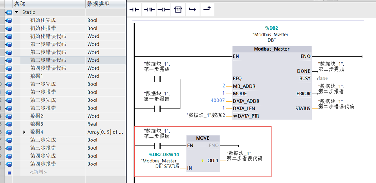Select the Modbus_Master block header
The width and height of the screenshot is (376, 183).
click(272, 49)
